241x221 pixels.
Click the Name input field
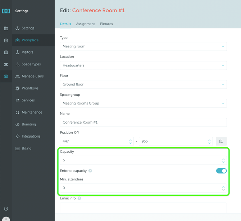143,122
